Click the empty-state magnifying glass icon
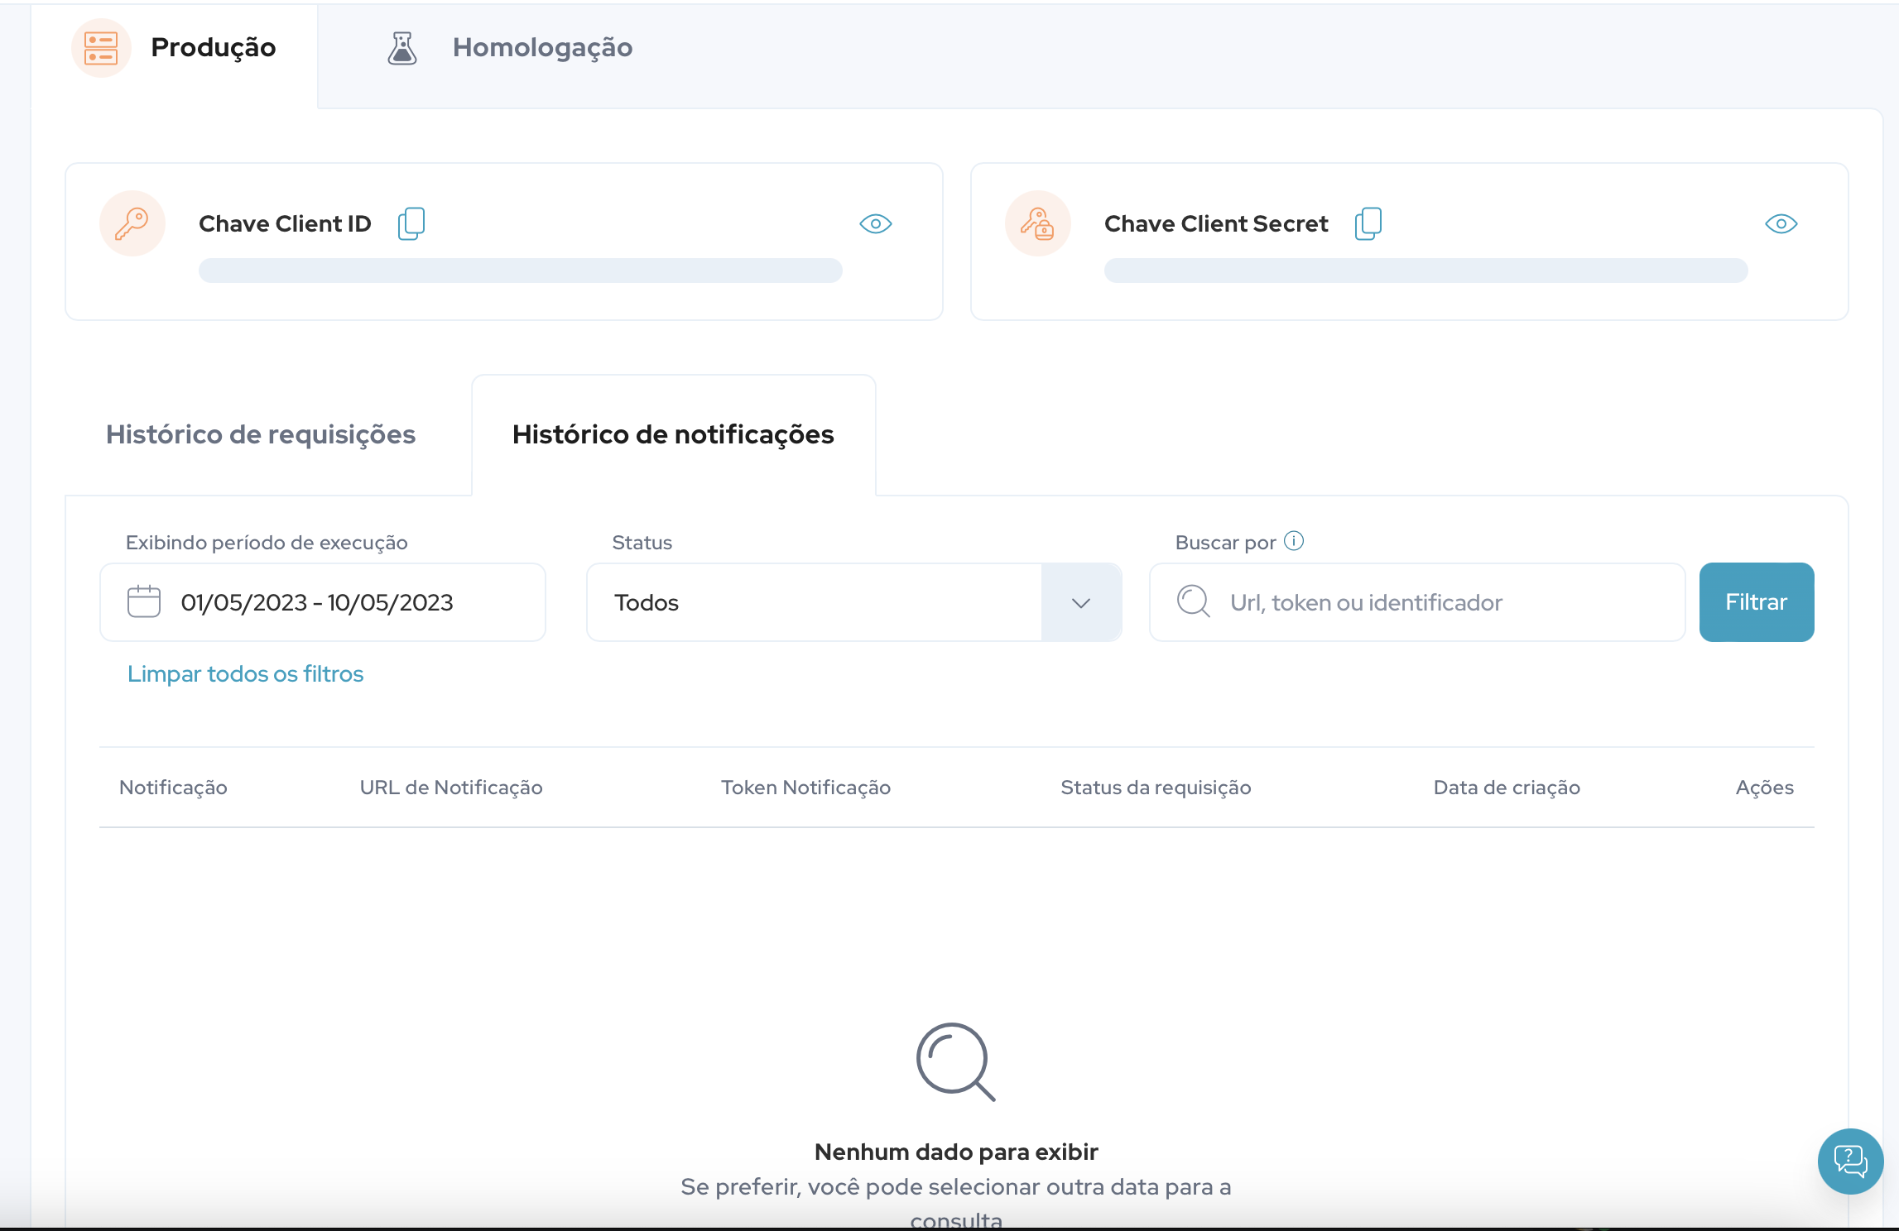Image resolution: width=1899 pixels, height=1231 pixels. coord(955,1062)
